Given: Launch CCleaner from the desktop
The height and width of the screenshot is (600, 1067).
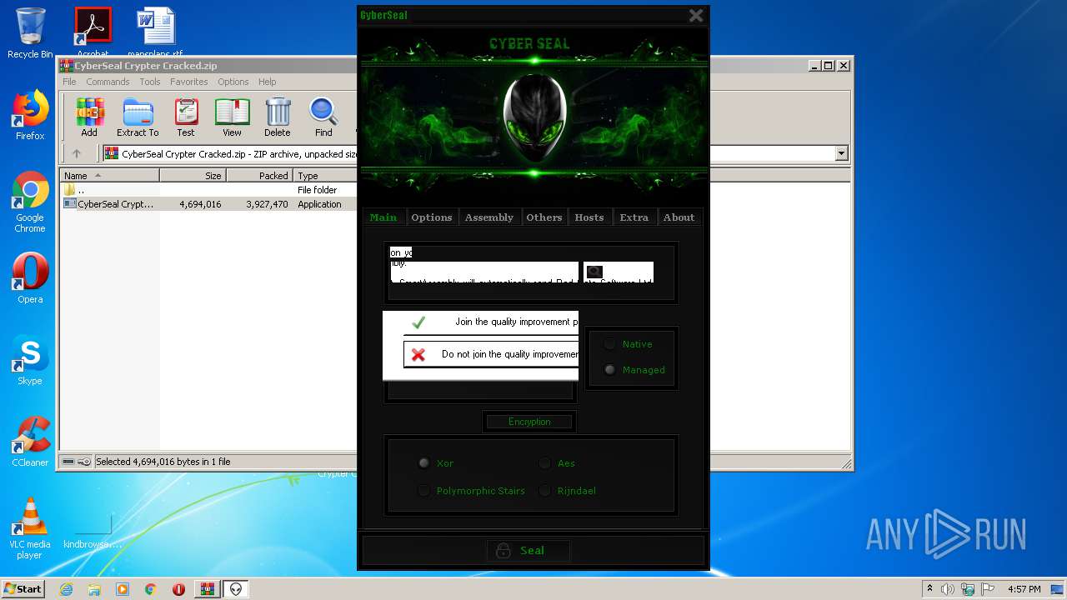Looking at the screenshot, I should pyautogui.click(x=30, y=442).
